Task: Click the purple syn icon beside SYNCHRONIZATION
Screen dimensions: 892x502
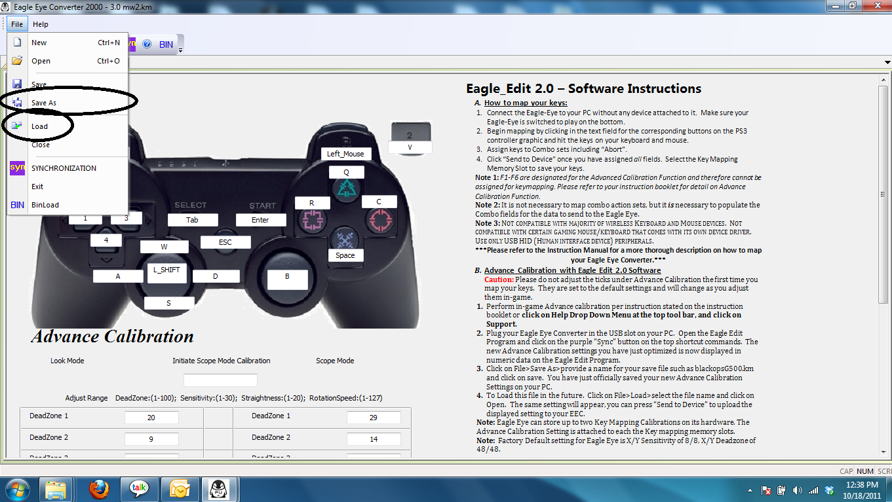Action: pyautogui.click(x=18, y=168)
